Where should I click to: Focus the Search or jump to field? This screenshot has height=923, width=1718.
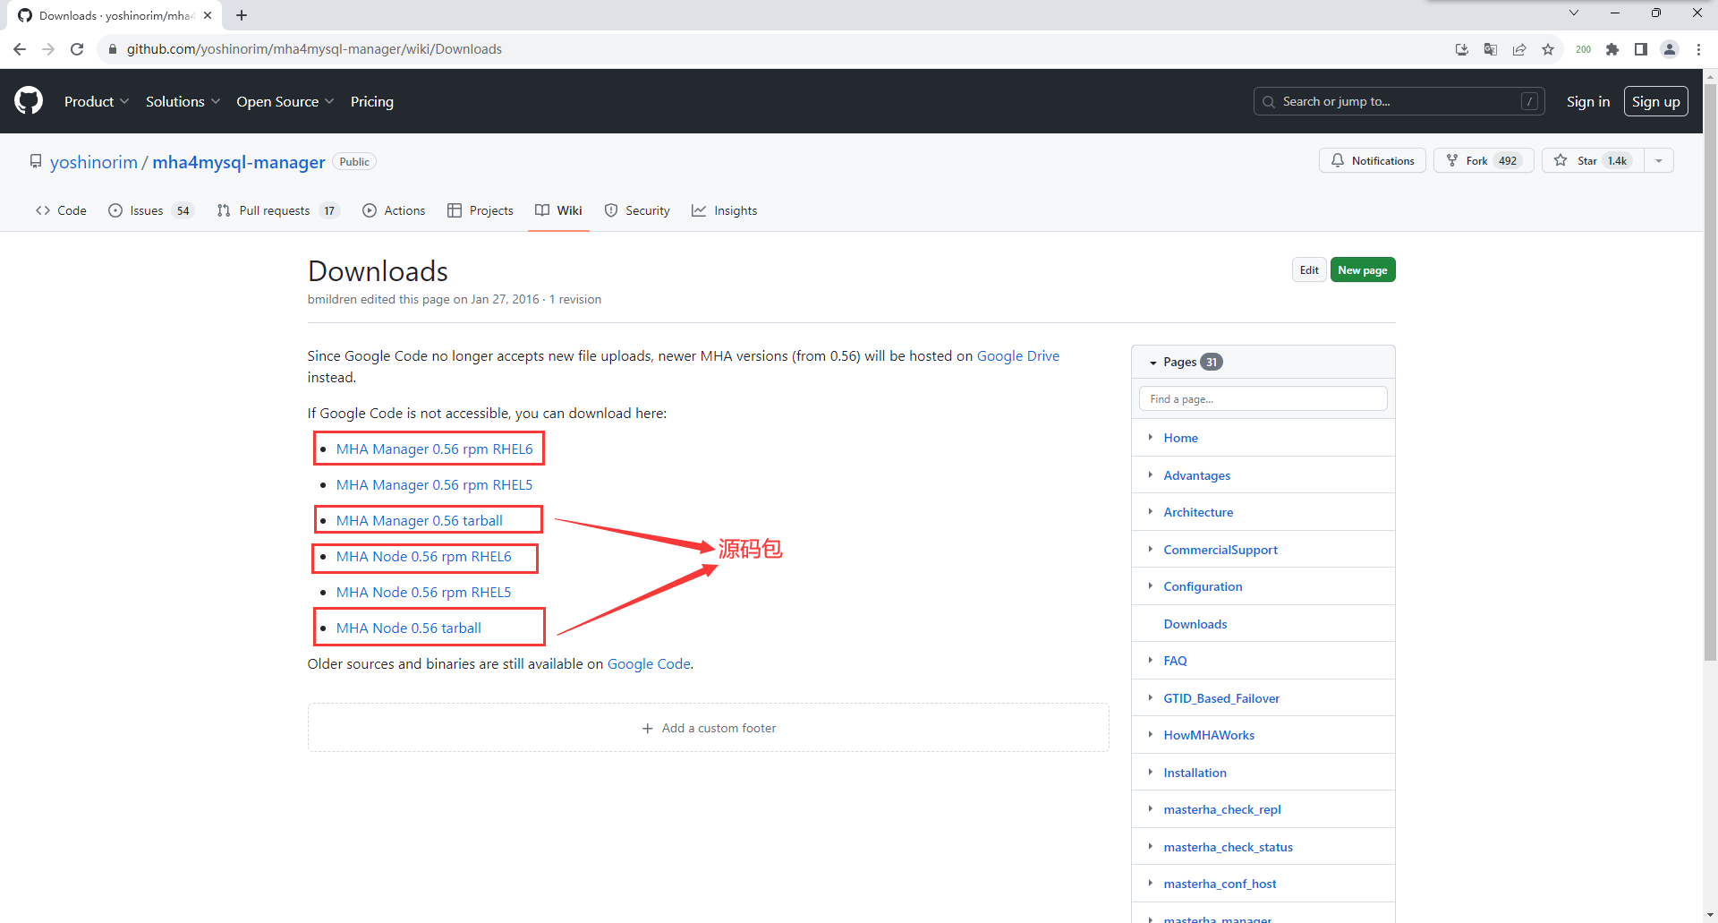coord(1399,101)
